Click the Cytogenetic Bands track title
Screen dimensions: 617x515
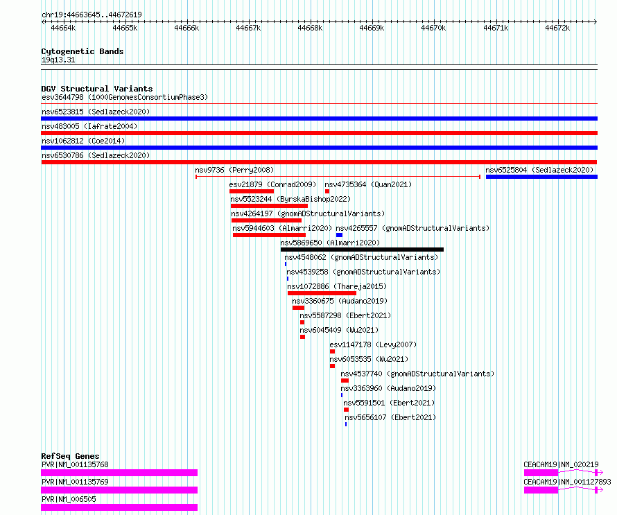pyautogui.click(x=82, y=51)
